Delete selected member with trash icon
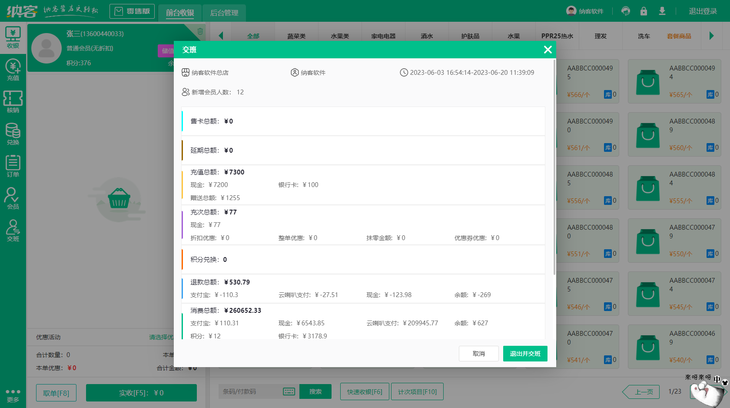This screenshot has height=408, width=730. pos(200,31)
